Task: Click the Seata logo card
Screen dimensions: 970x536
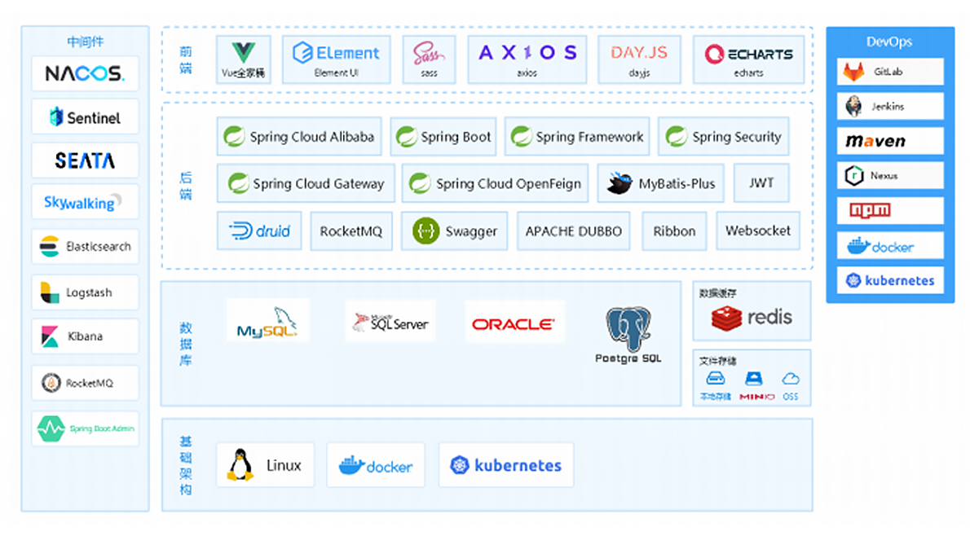Action: pyautogui.click(x=85, y=160)
